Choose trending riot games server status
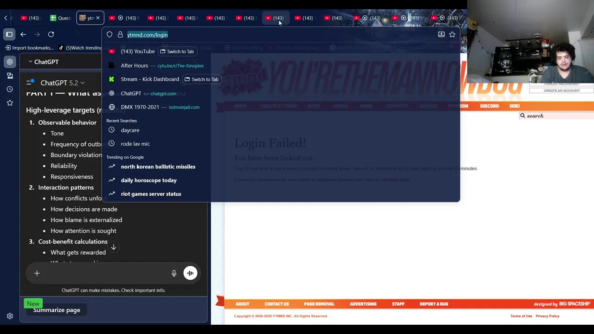Image resolution: width=594 pixels, height=334 pixels. click(281, 194)
